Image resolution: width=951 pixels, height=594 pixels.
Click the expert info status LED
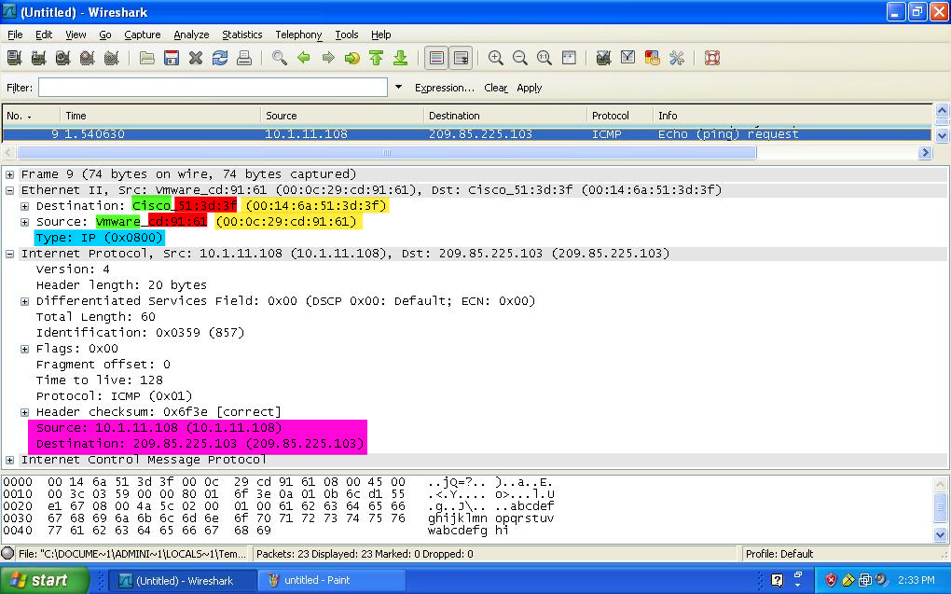point(7,553)
